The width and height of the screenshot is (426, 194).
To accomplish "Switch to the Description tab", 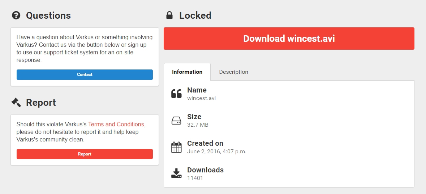I will click(234, 72).
